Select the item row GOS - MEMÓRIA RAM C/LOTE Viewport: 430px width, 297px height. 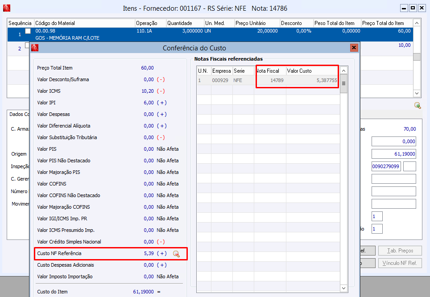pos(210,34)
